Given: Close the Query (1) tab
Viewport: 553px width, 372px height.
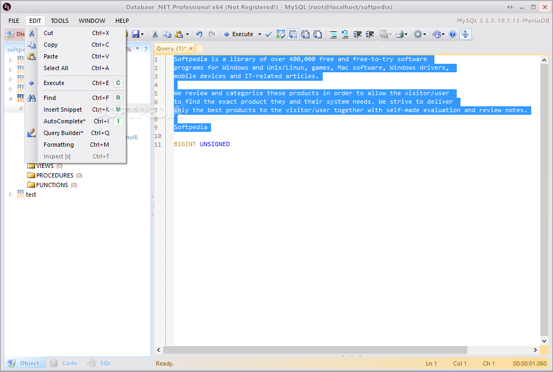Looking at the screenshot, I should point(191,48).
